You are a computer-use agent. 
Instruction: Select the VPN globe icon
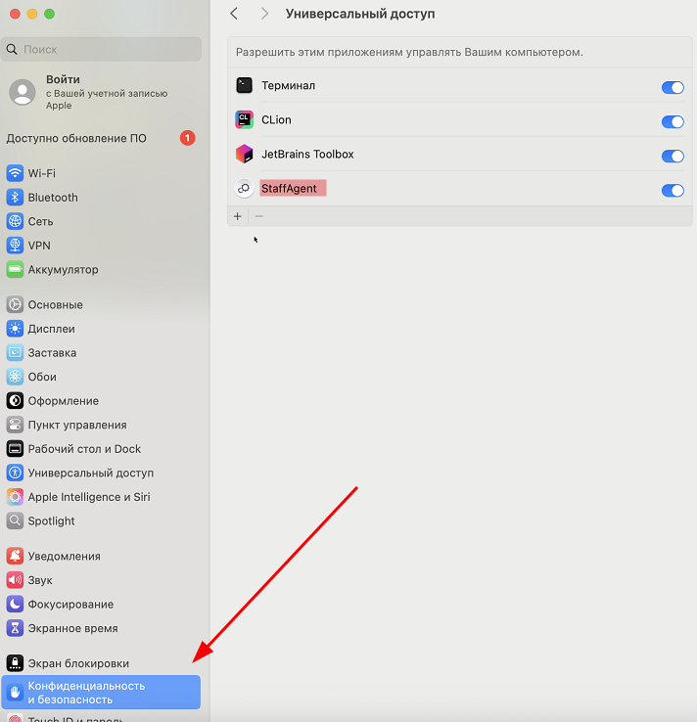pos(15,246)
